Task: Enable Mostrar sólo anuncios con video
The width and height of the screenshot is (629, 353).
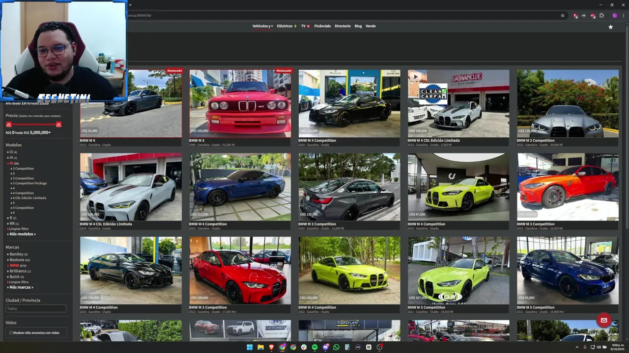Action: [x=11, y=333]
